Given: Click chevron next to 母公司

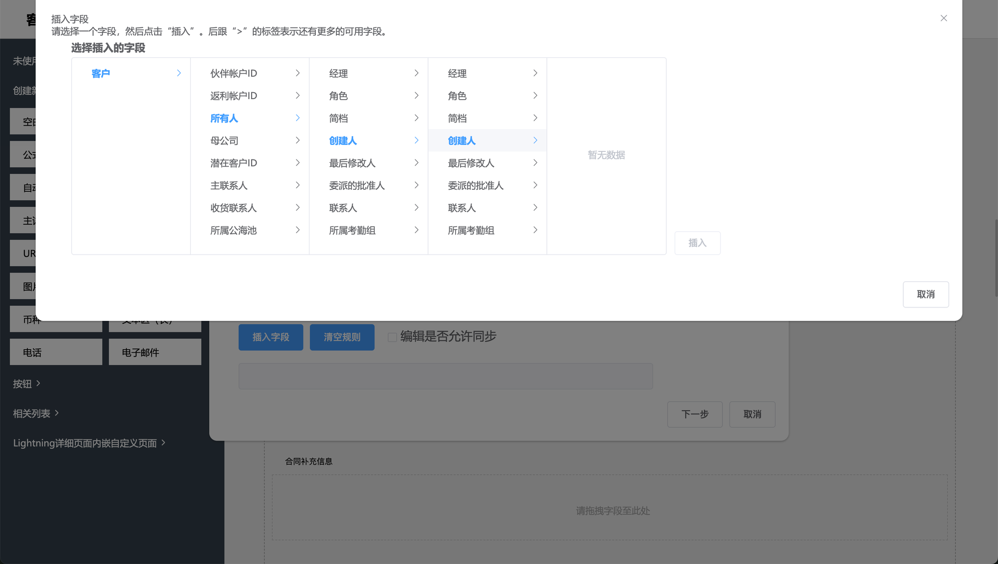Looking at the screenshot, I should [x=297, y=141].
